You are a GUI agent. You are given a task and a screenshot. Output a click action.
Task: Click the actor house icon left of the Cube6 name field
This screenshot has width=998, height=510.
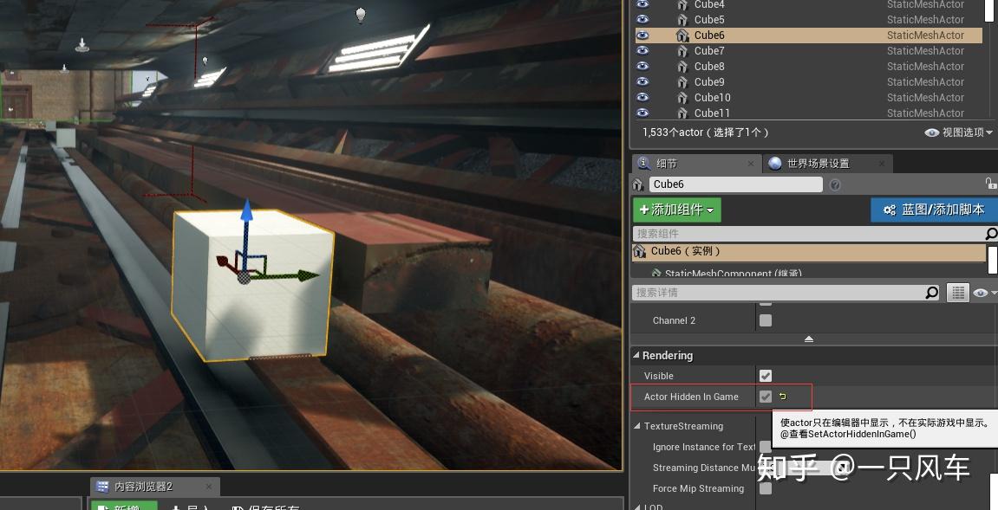click(637, 184)
